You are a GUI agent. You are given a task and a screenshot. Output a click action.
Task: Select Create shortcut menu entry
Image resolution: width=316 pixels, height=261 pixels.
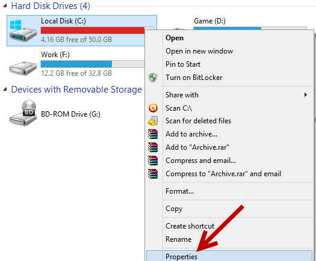tap(190, 226)
